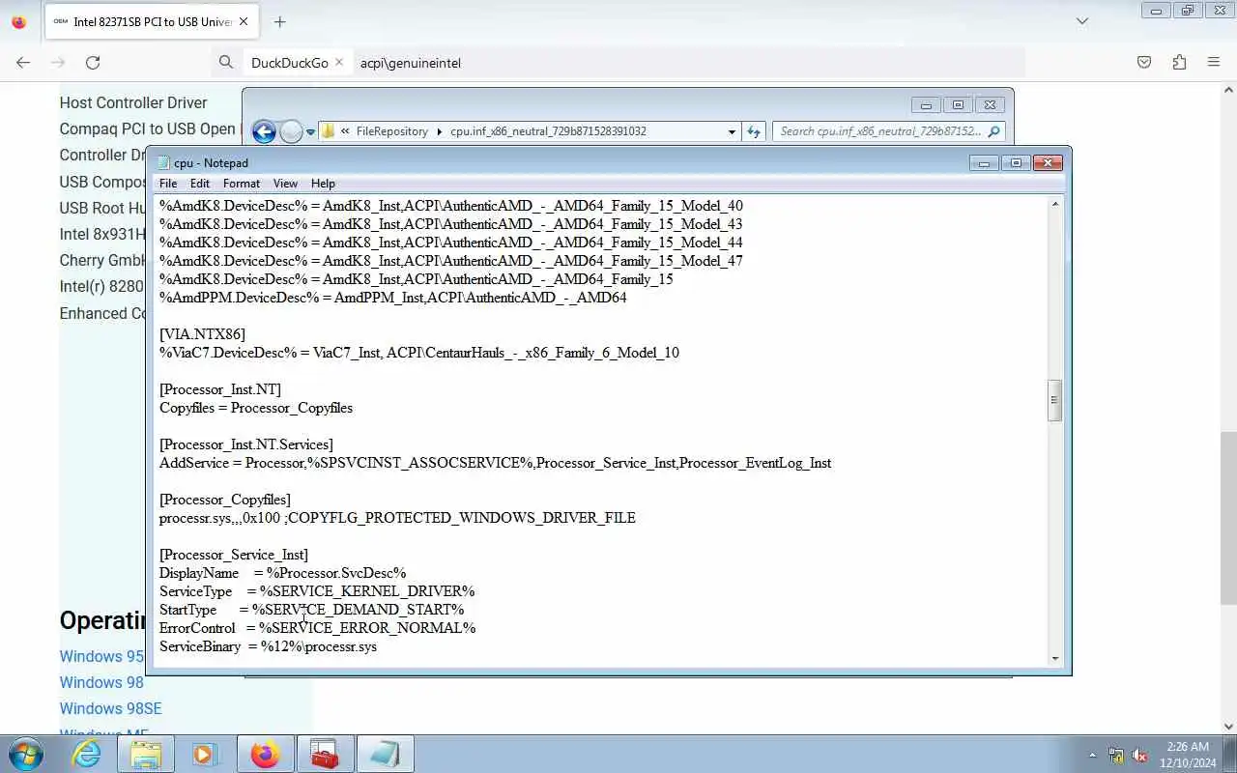Open Windows Explorer from the taskbar

146,754
